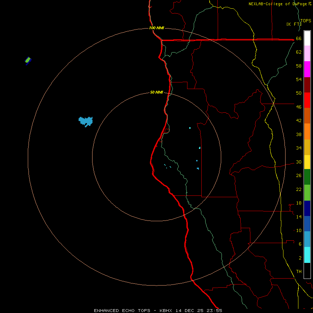Click the white swatch on the tops legend
The width and height of the screenshot is (313, 313).
click(x=307, y=38)
